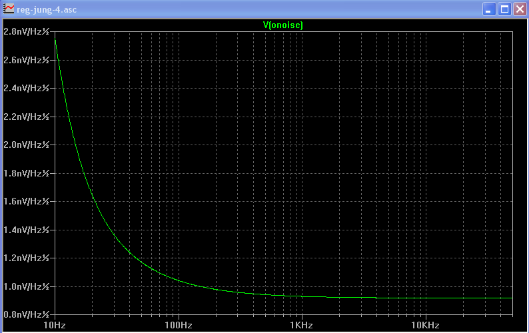
Task: Click the 1.8nV/Hz½ vertical axis label
Action: point(26,173)
